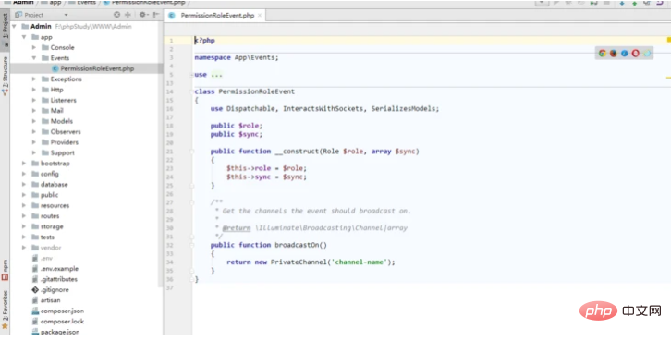The width and height of the screenshot is (671, 341).
Task: Open the npm side tab
Action: 6,269
